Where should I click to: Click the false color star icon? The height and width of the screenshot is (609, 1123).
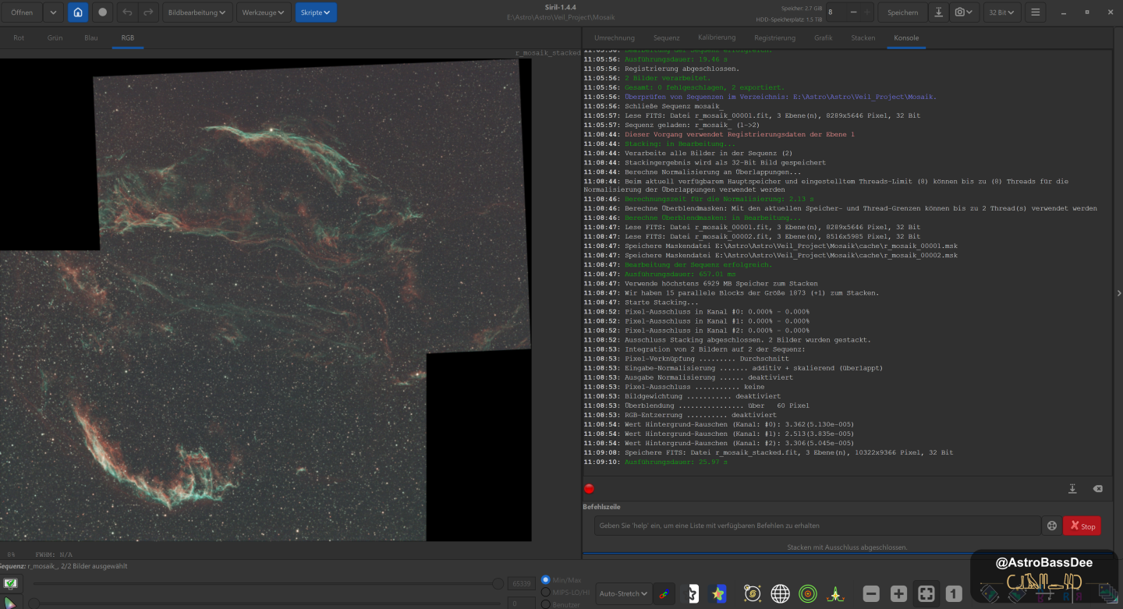pos(718,594)
